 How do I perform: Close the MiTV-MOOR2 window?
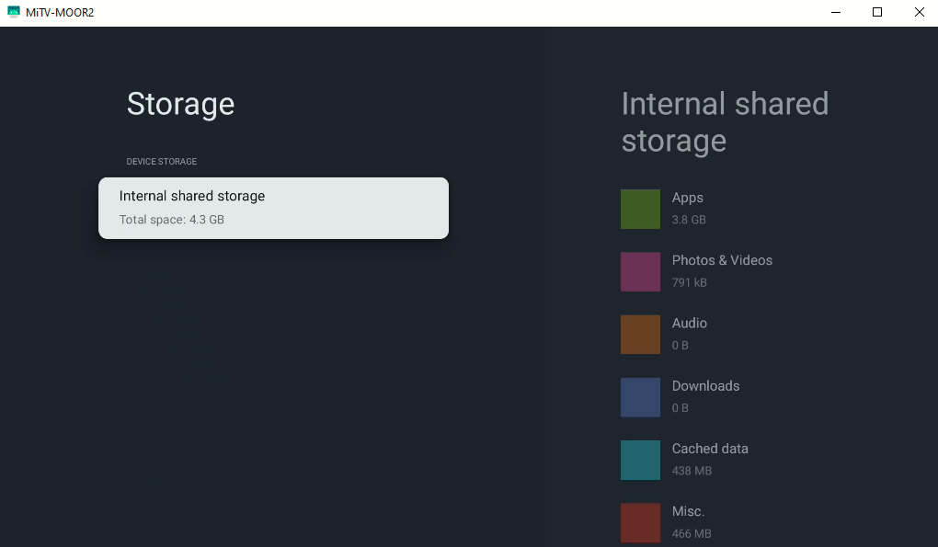[x=919, y=13]
